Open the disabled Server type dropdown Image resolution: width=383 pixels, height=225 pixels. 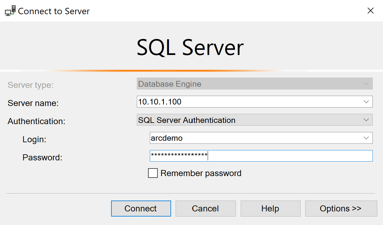coord(255,84)
